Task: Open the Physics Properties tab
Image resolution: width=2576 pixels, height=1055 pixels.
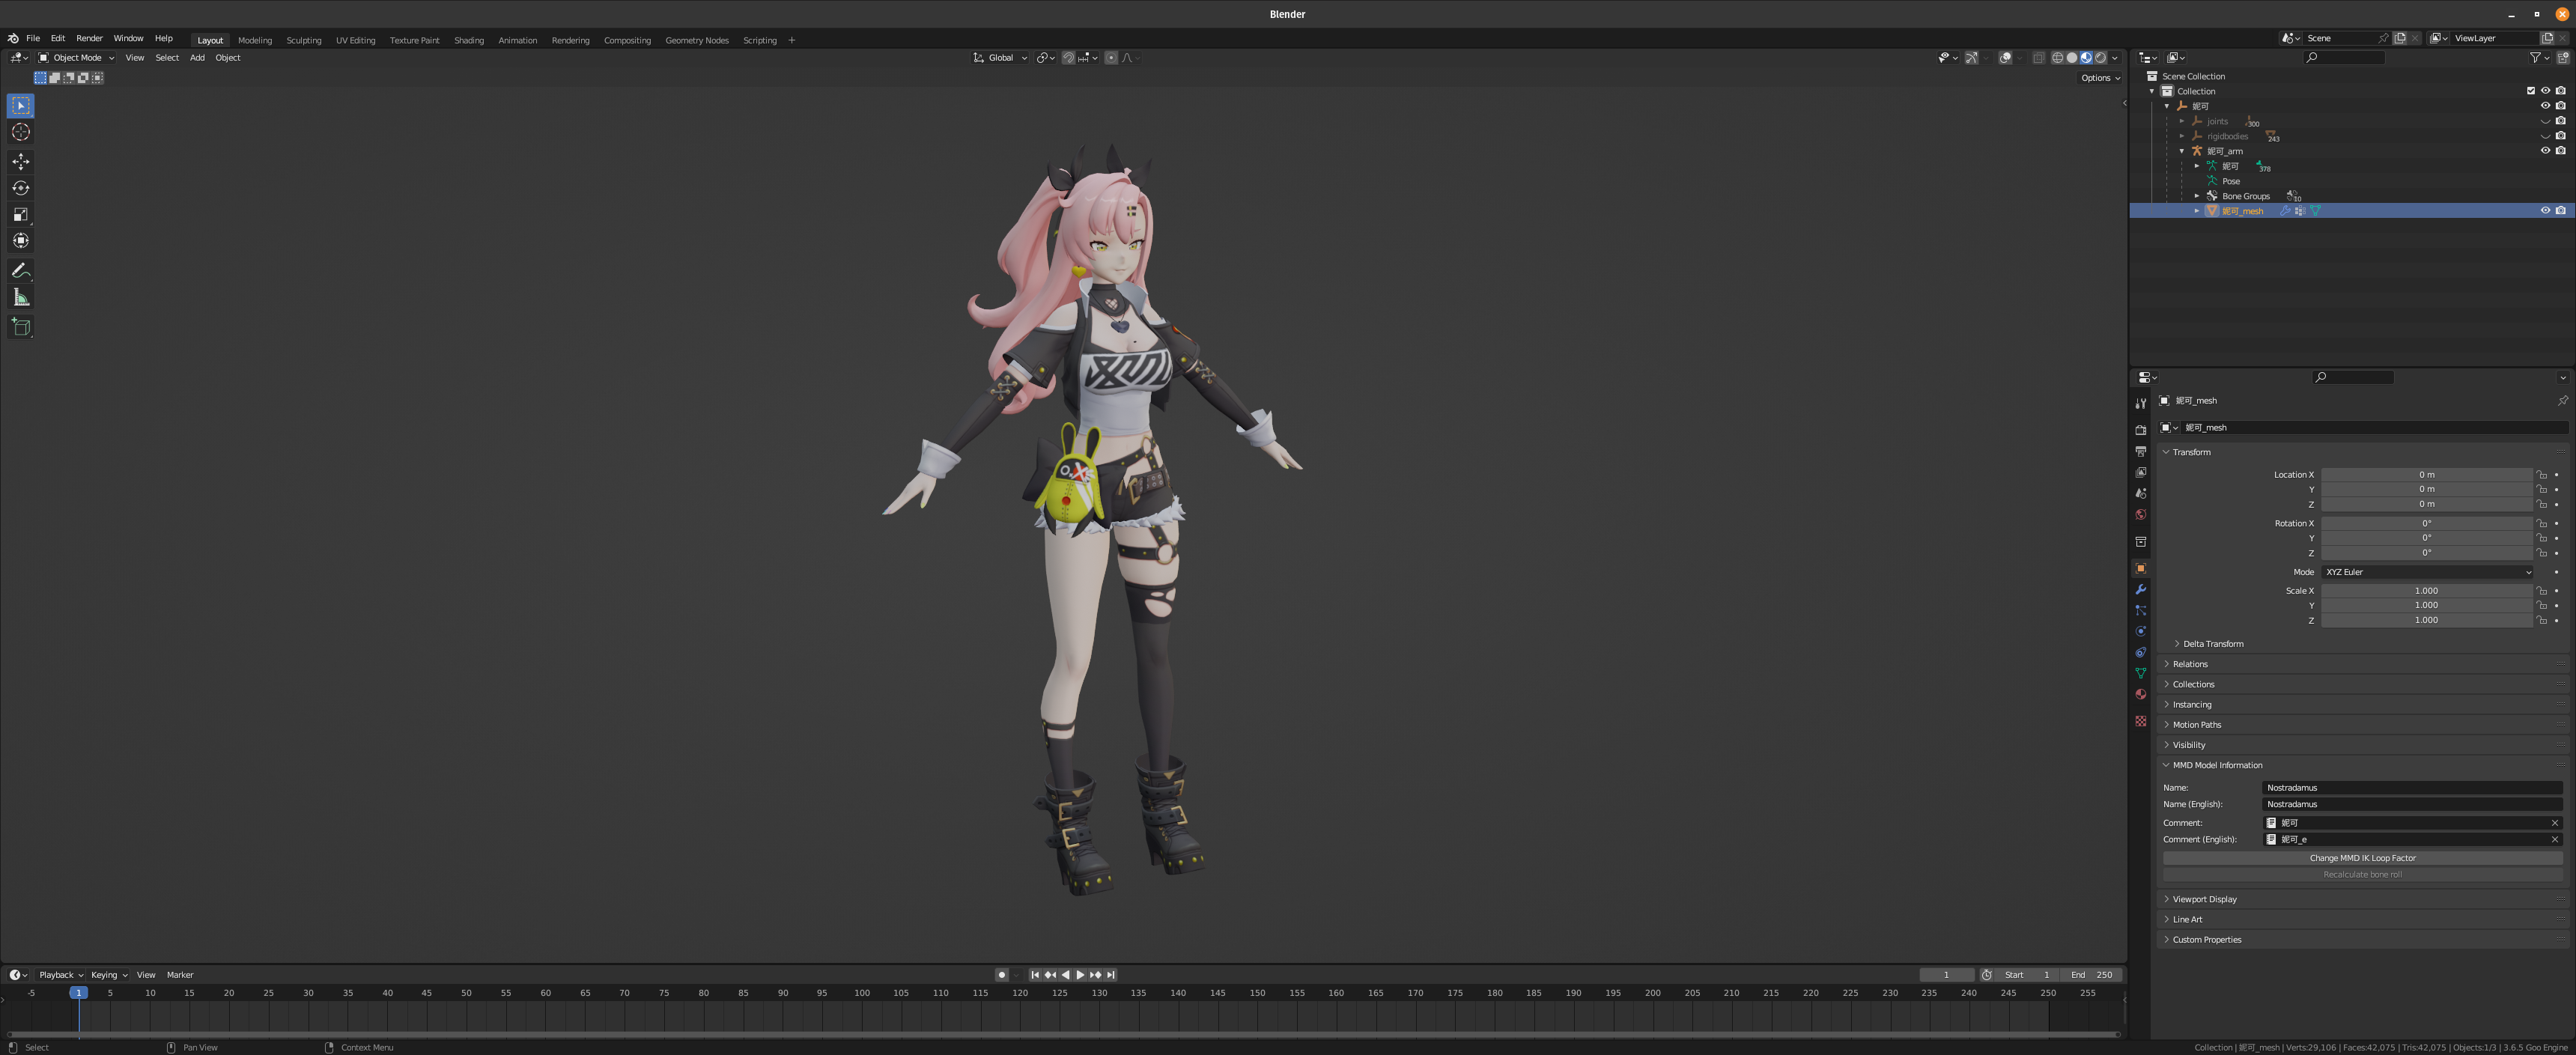Action: 2140,631
